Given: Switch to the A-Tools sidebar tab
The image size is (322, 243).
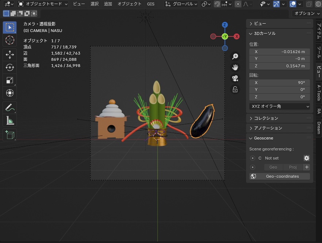Looking at the screenshot, I should [319, 93].
